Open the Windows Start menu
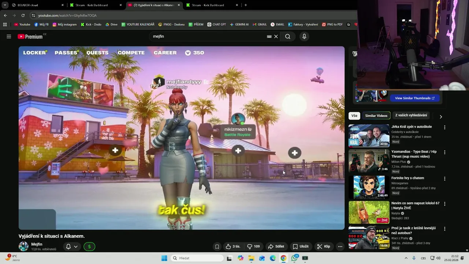The image size is (469, 264). tap(164, 258)
